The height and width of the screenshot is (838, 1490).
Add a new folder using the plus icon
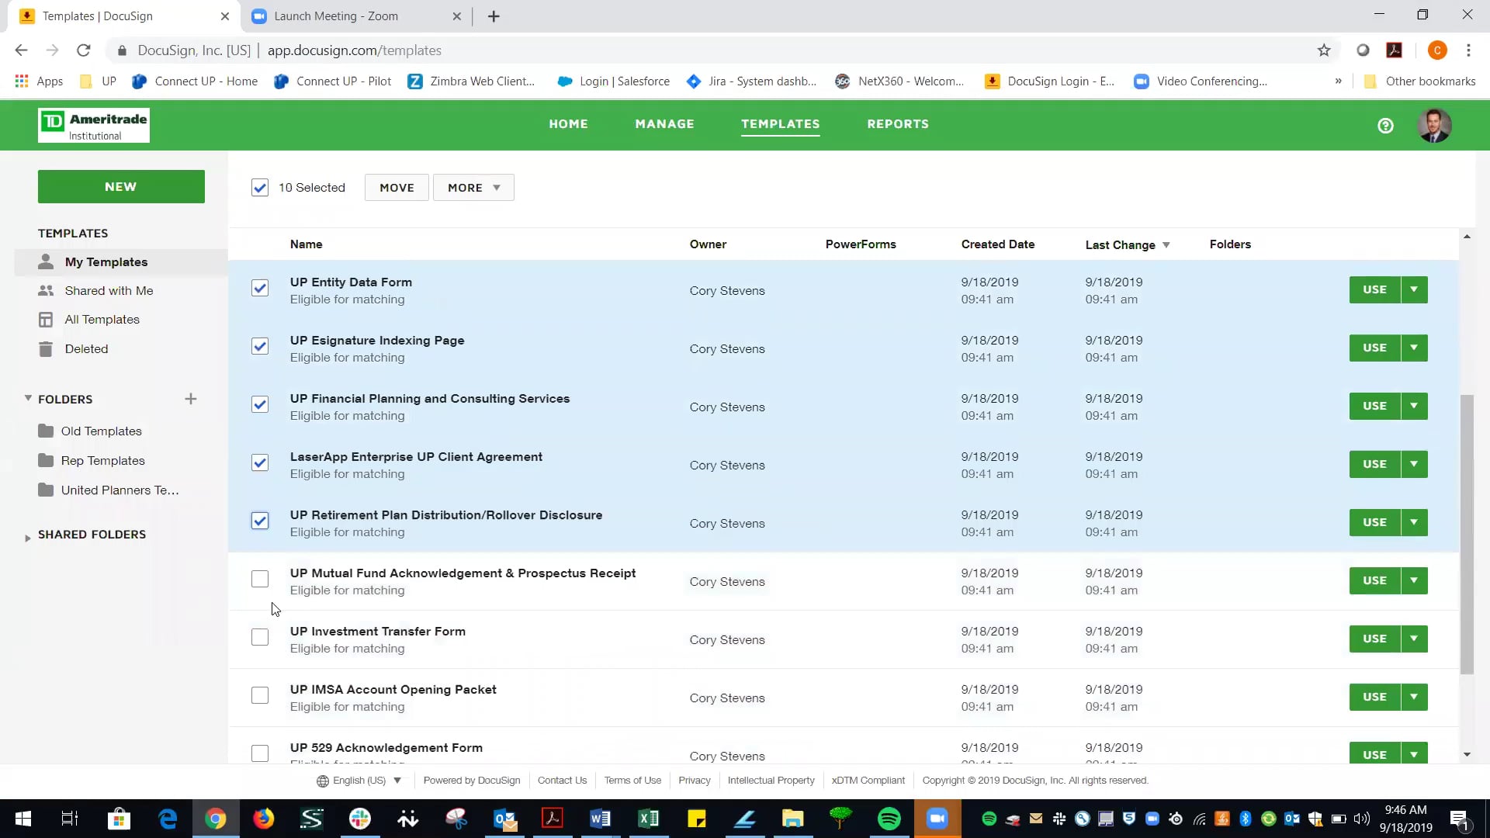[x=191, y=399]
